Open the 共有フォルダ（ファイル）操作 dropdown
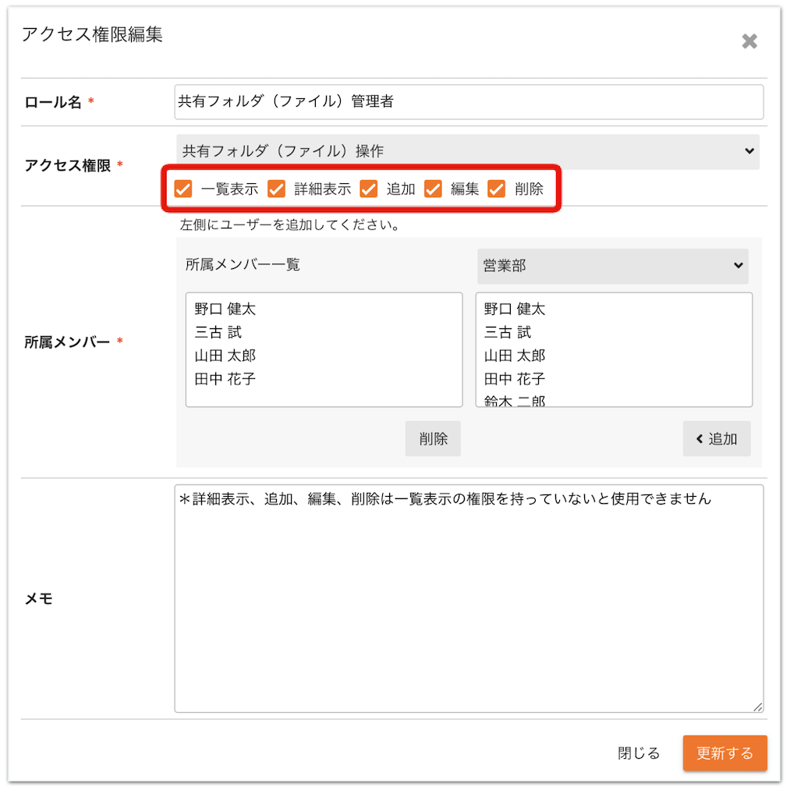The height and width of the screenshot is (790, 790). (468, 151)
